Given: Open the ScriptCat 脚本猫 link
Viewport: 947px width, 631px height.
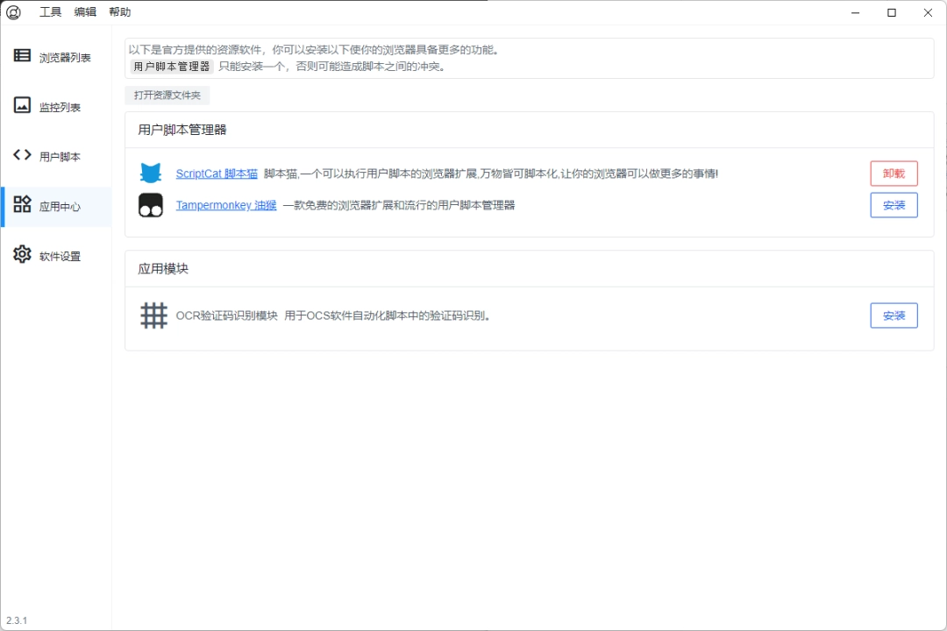Looking at the screenshot, I should tap(216, 173).
